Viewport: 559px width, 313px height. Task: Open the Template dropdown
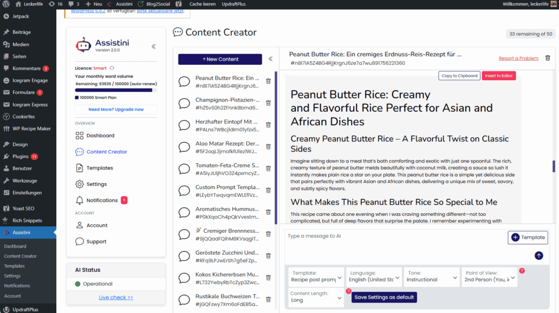pos(316,276)
